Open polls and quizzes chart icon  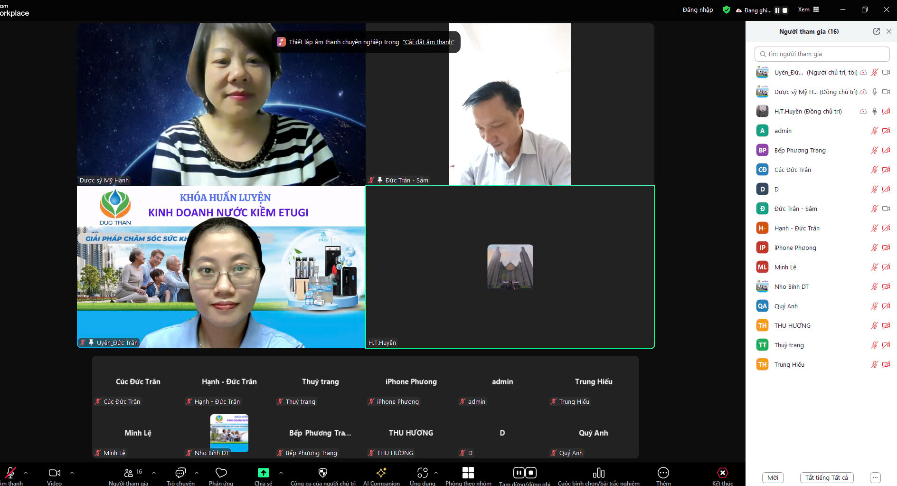[x=599, y=473]
